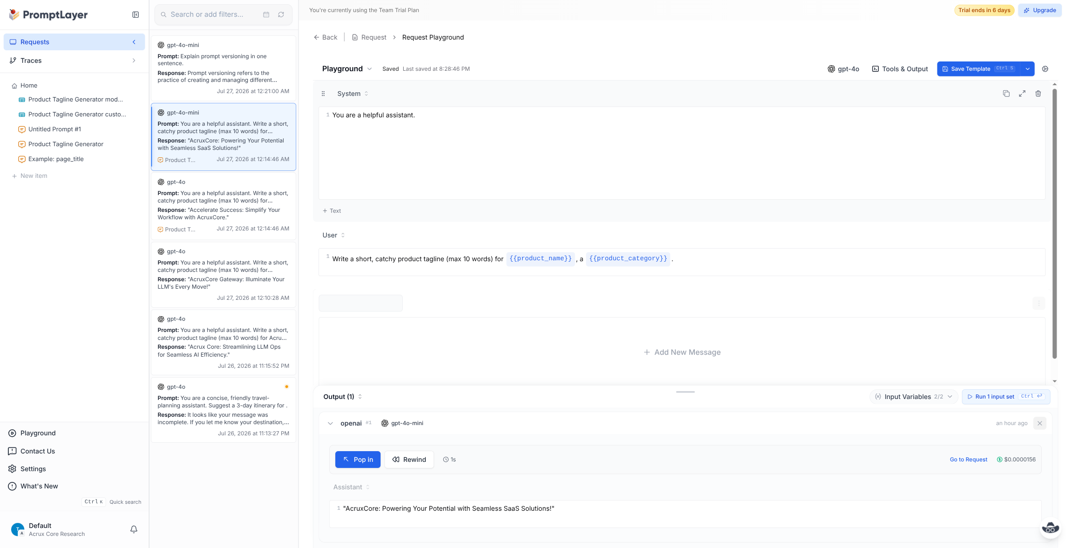
Task: Click the Home icon in sidebar
Action: pyautogui.click(x=14, y=86)
